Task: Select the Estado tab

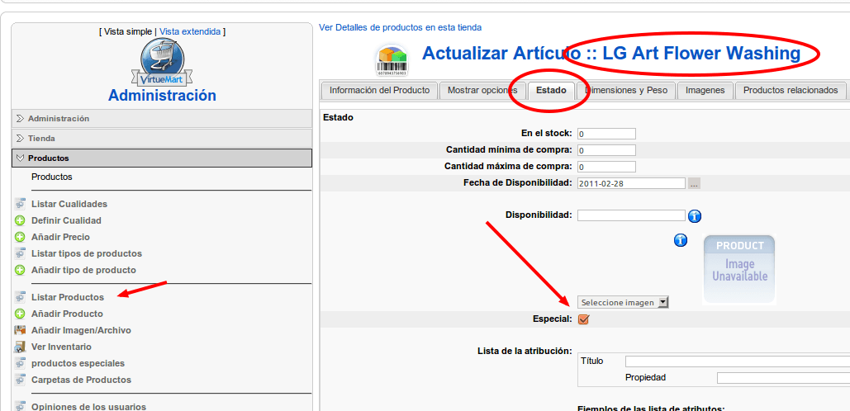Action: (551, 91)
